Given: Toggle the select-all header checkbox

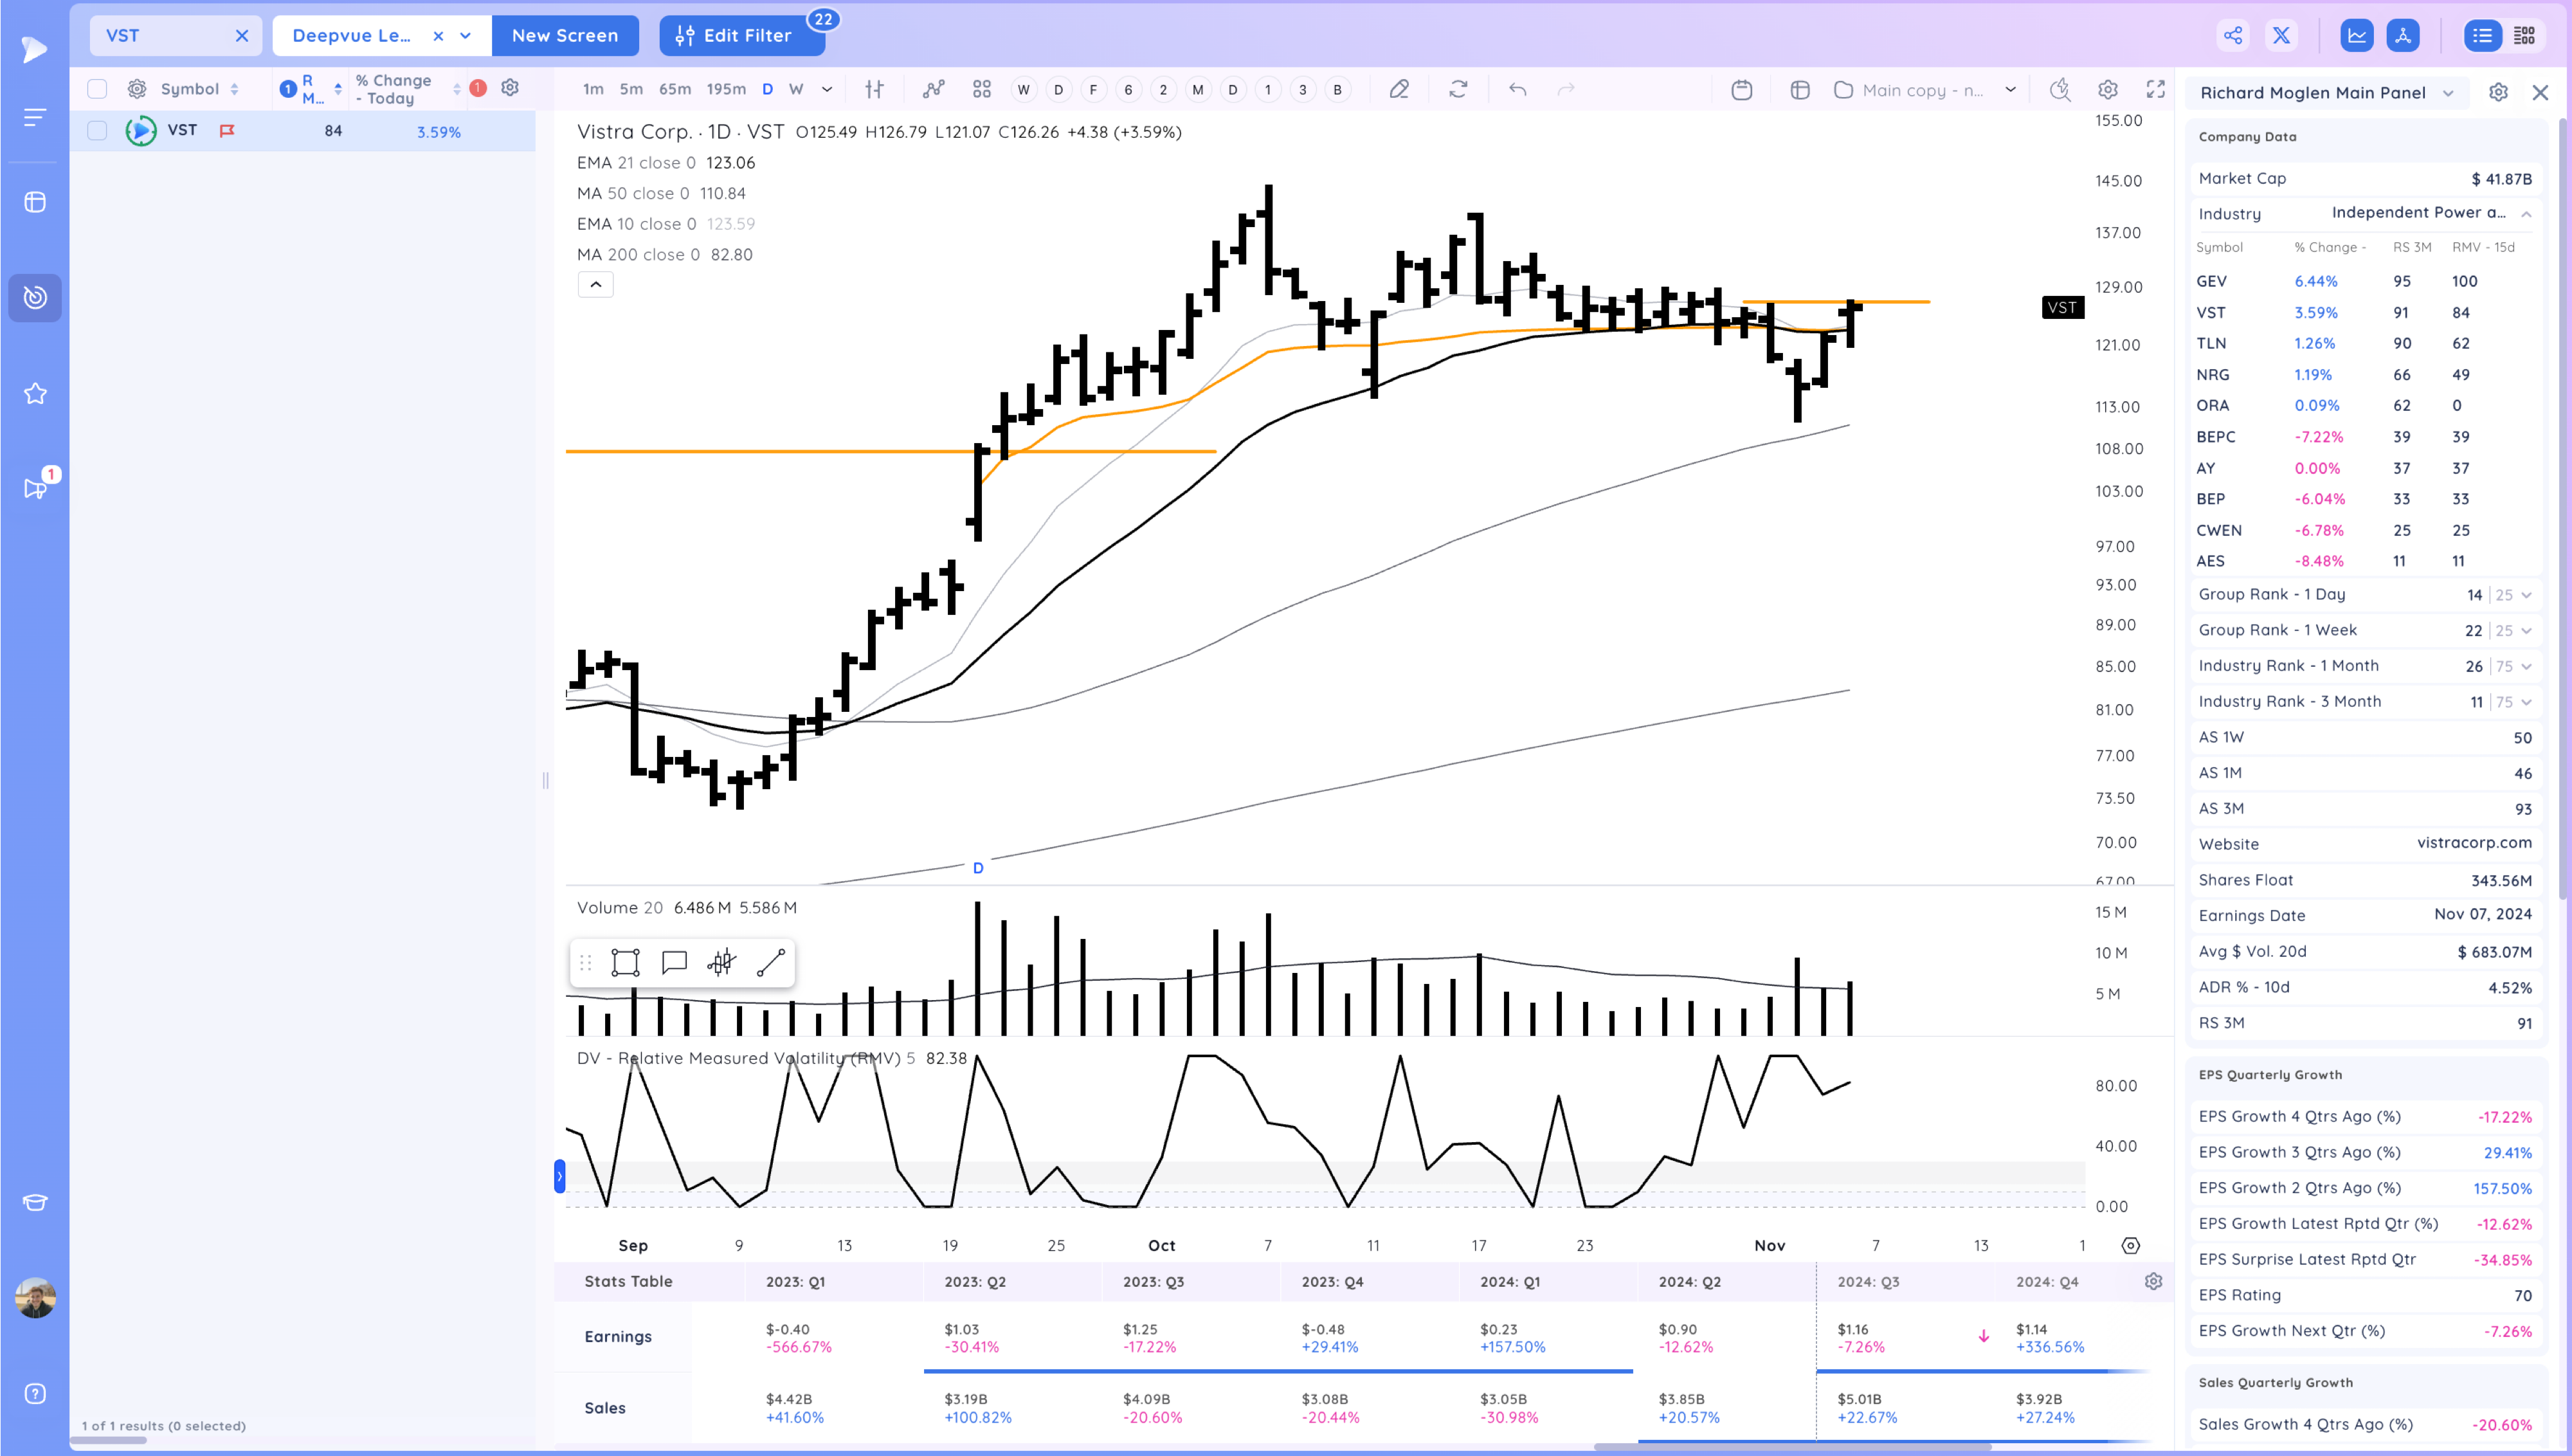Looking at the screenshot, I should (x=97, y=89).
